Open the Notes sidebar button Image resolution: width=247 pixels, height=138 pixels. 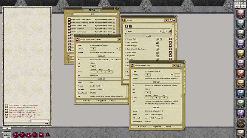(240, 24)
